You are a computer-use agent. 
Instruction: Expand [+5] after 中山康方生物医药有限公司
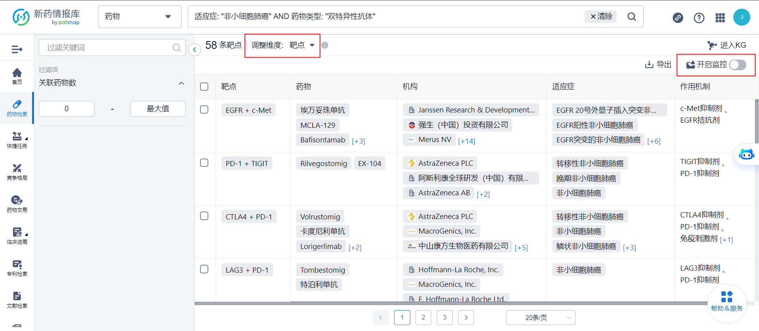pos(521,247)
